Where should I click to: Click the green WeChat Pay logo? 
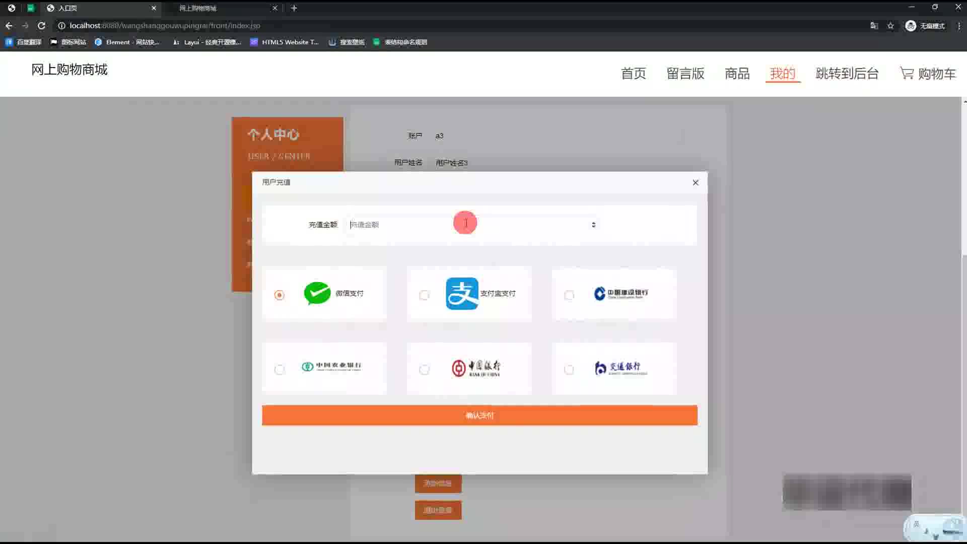click(317, 293)
